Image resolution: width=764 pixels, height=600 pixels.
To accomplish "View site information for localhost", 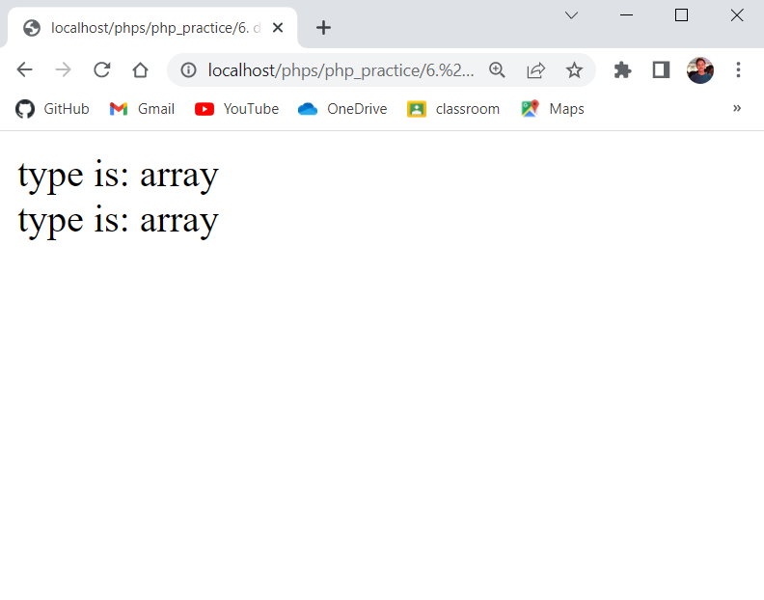I will coord(189,69).
